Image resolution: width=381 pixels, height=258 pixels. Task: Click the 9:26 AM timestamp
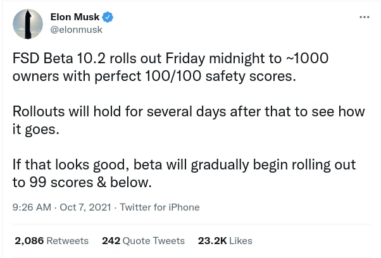point(32,207)
